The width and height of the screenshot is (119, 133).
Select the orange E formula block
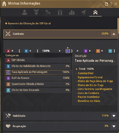pyautogui.click(x=98, y=51)
